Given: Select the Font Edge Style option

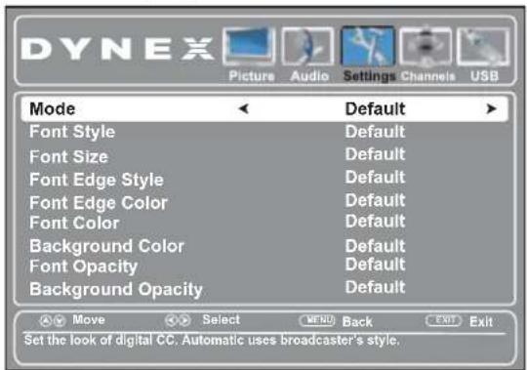Looking at the screenshot, I should coord(97,181).
